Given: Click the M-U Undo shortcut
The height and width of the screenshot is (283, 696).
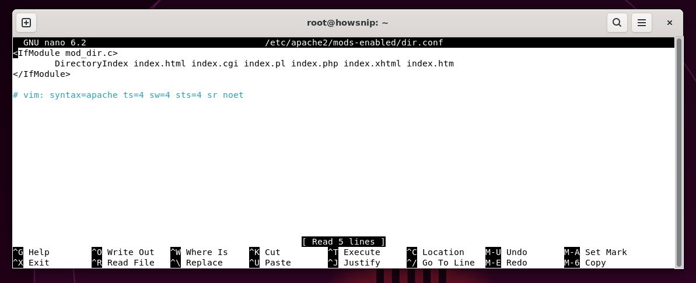Looking at the screenshot, I should tap(506, 252).
